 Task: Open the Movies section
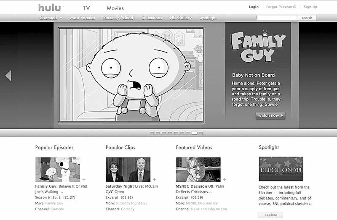coord(115,8)
